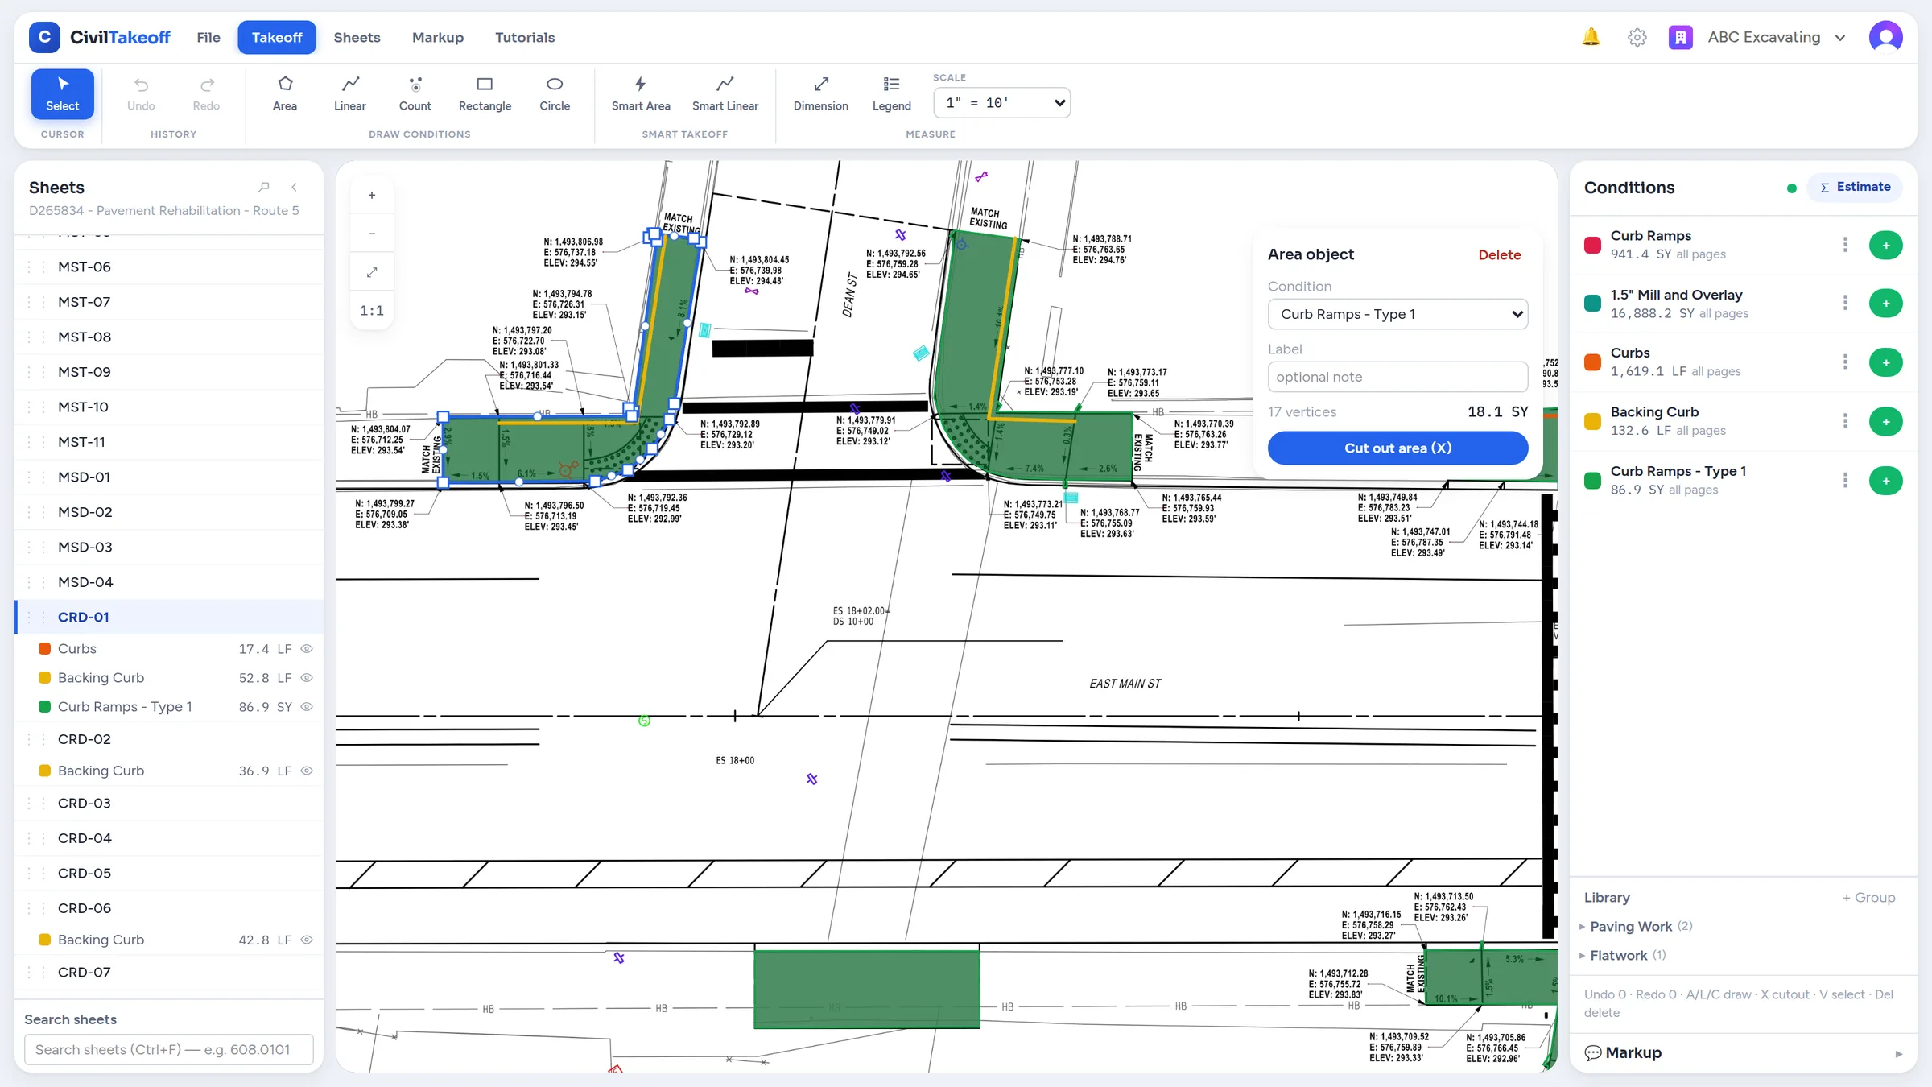Viewport: 1932px width, 1087px height.
Task: Toggle visibility of Curb Ramps - Type 1 on CRD-01
Action: [x=307, y=707]
